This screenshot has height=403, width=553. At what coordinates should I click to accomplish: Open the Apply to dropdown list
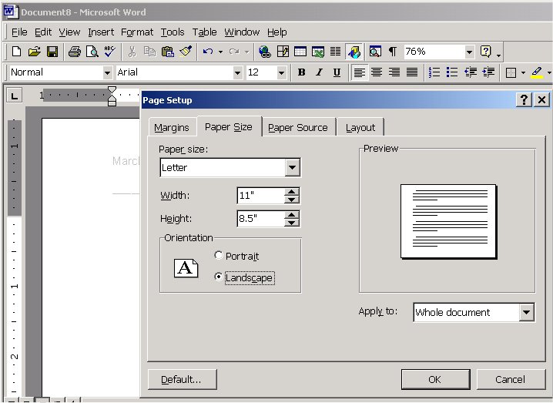click(527, 312)
